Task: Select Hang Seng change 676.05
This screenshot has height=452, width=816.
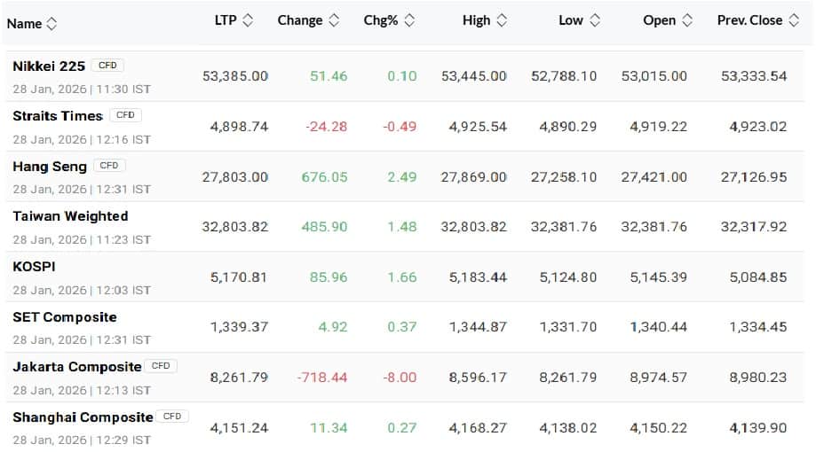Action: pyautogui.click(x=324, y=177)
